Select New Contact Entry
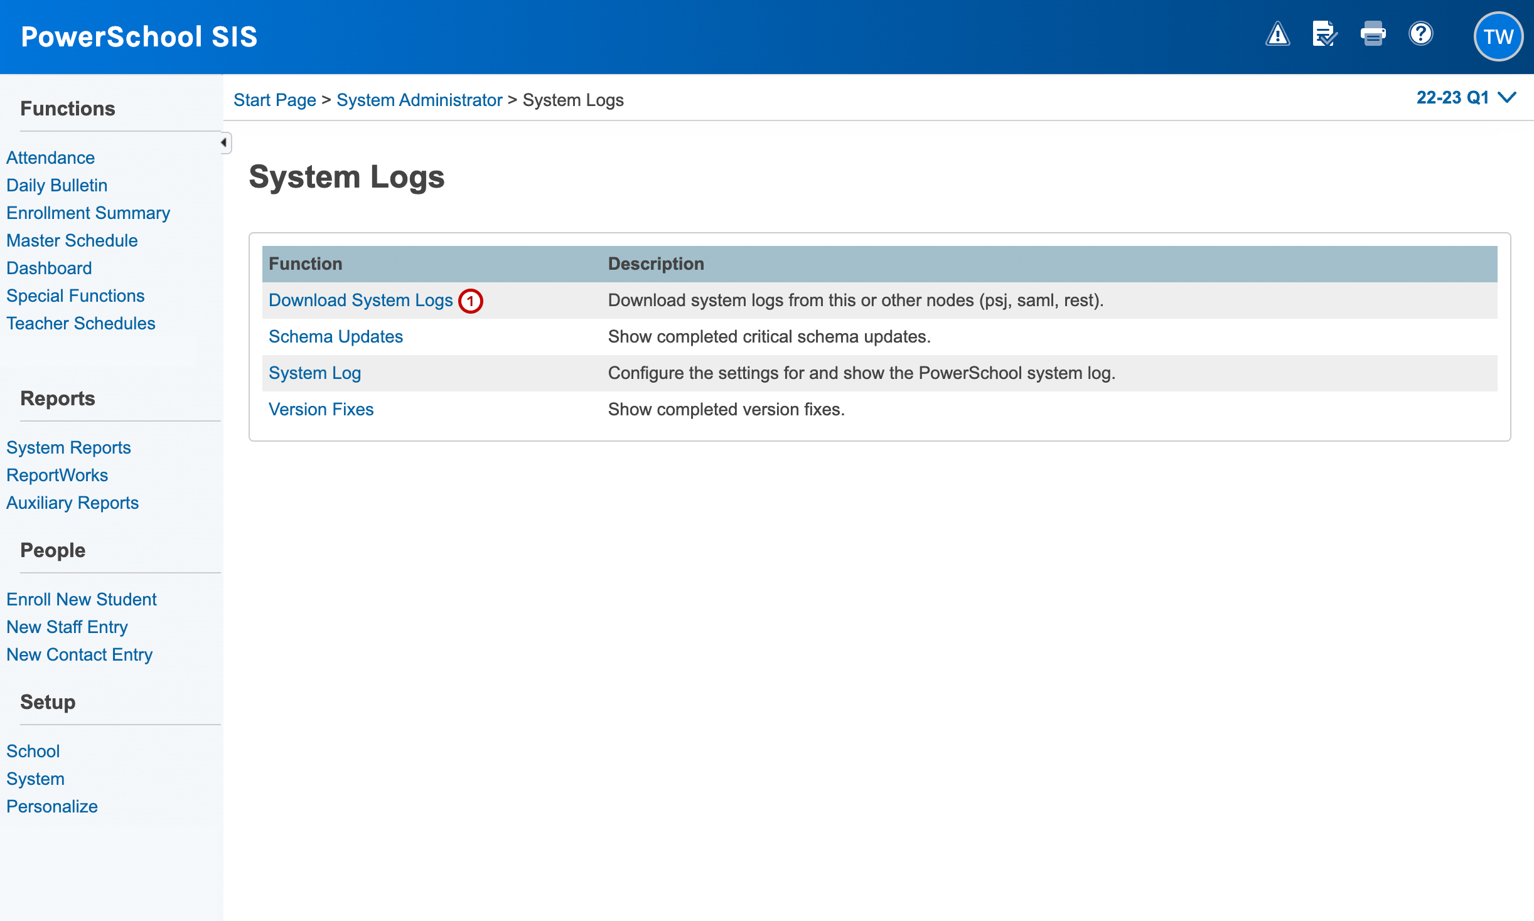This screenshot has width=1534, height=921. tap(80, 655)
